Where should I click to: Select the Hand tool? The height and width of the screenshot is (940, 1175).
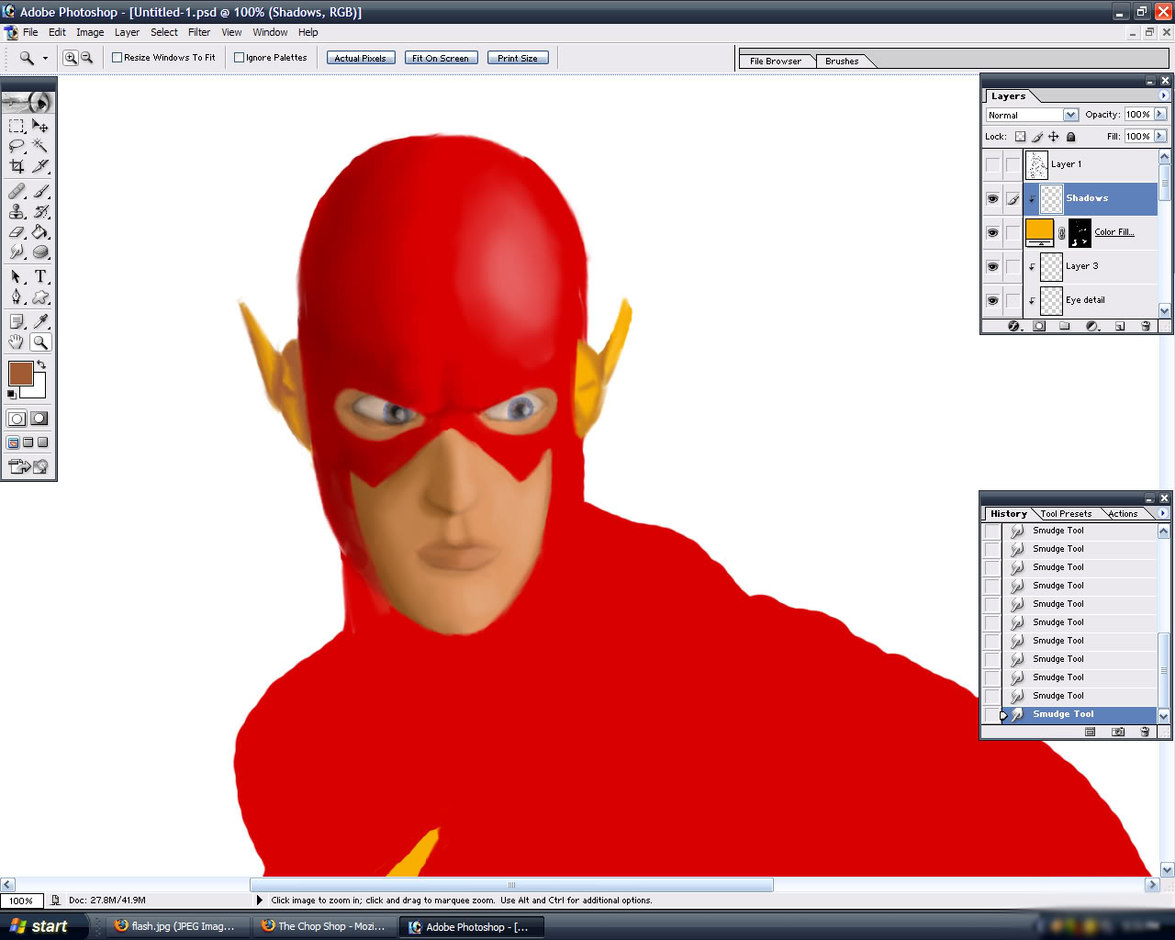tap(17, 342)
